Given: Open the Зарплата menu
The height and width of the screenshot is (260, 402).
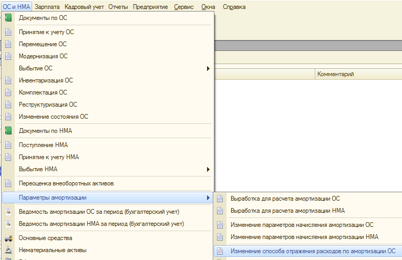Looking at the screenshot, I should click(x=47, y=7).
